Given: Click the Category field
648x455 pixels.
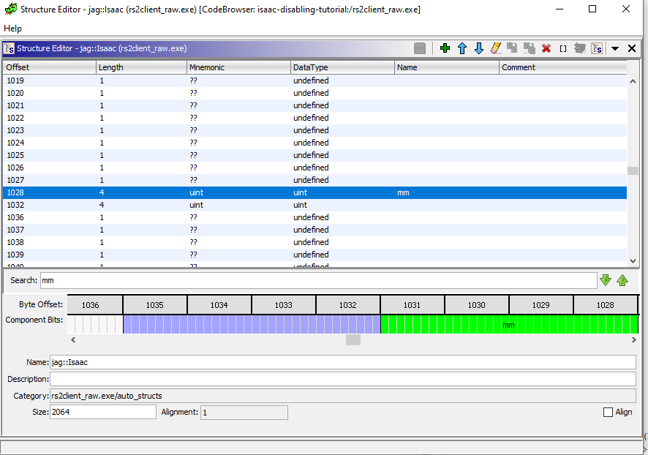Looking at the screenshot, I should 342,396.
